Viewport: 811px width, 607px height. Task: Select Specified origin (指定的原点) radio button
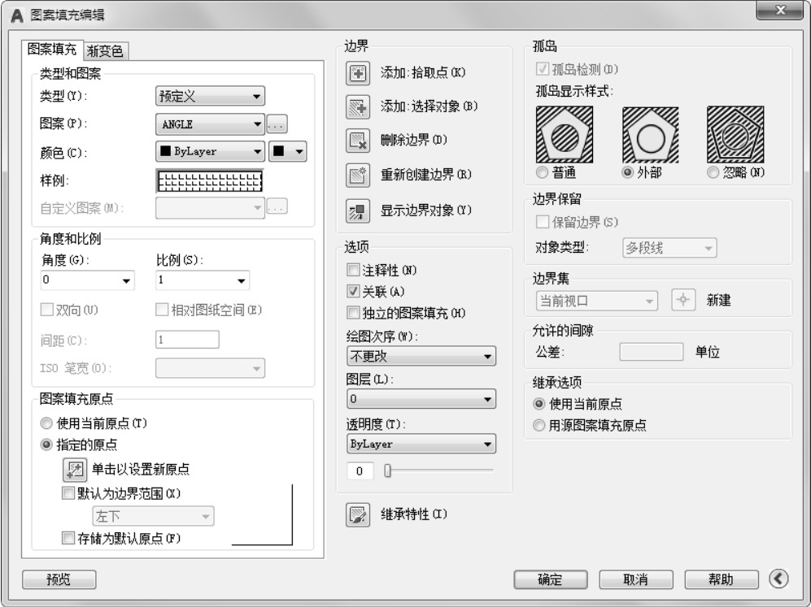46,444
